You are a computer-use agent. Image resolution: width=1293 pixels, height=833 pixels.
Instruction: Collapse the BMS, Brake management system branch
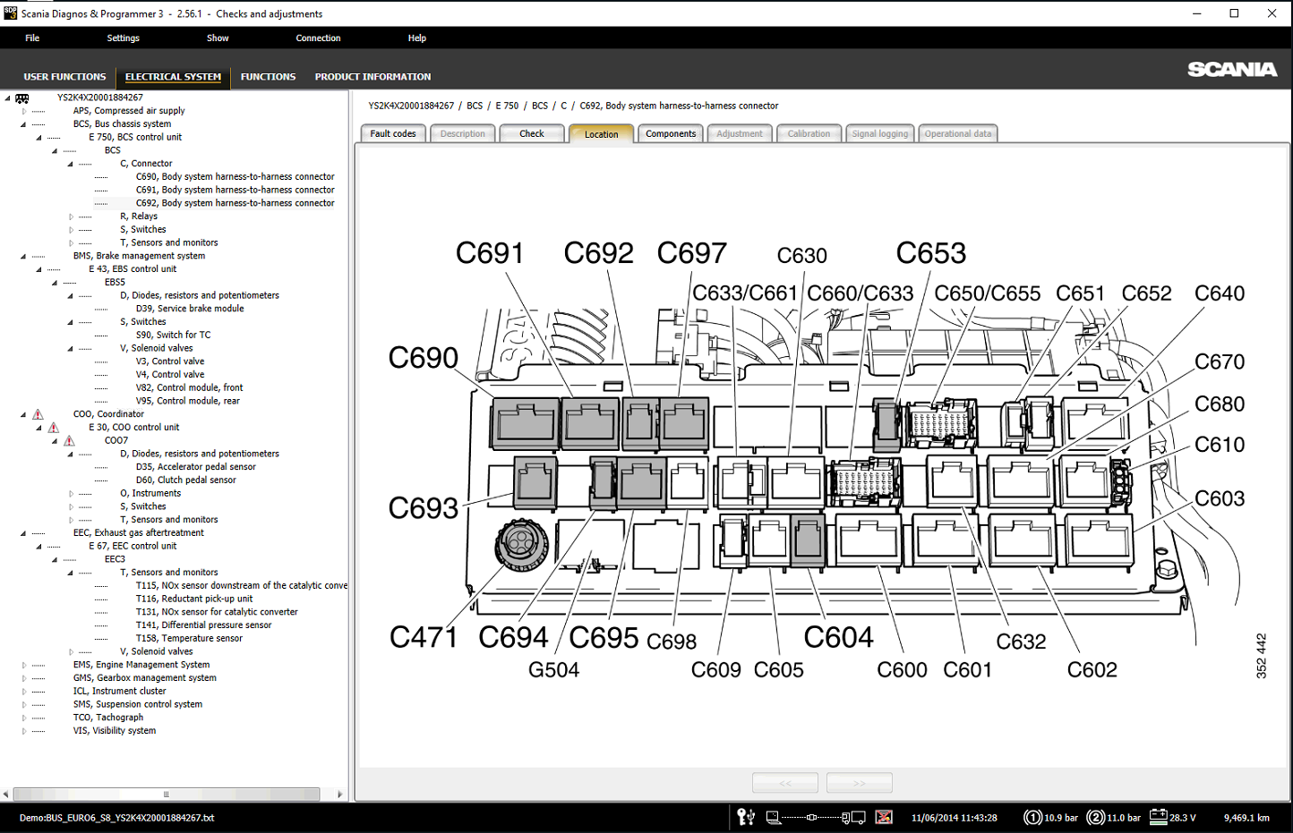21,255
